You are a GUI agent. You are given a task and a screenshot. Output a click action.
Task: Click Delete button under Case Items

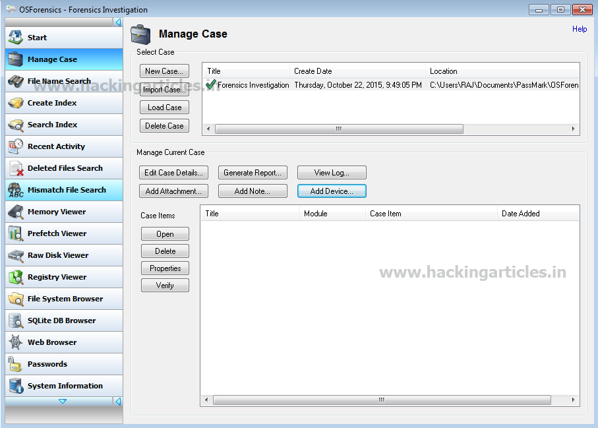165,251
